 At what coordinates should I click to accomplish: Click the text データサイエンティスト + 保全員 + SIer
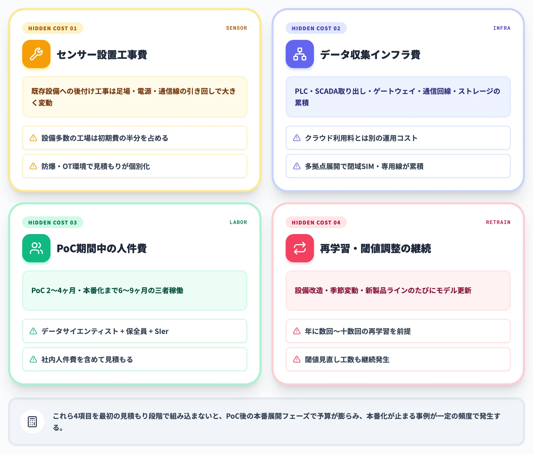(x=105, y=331)
